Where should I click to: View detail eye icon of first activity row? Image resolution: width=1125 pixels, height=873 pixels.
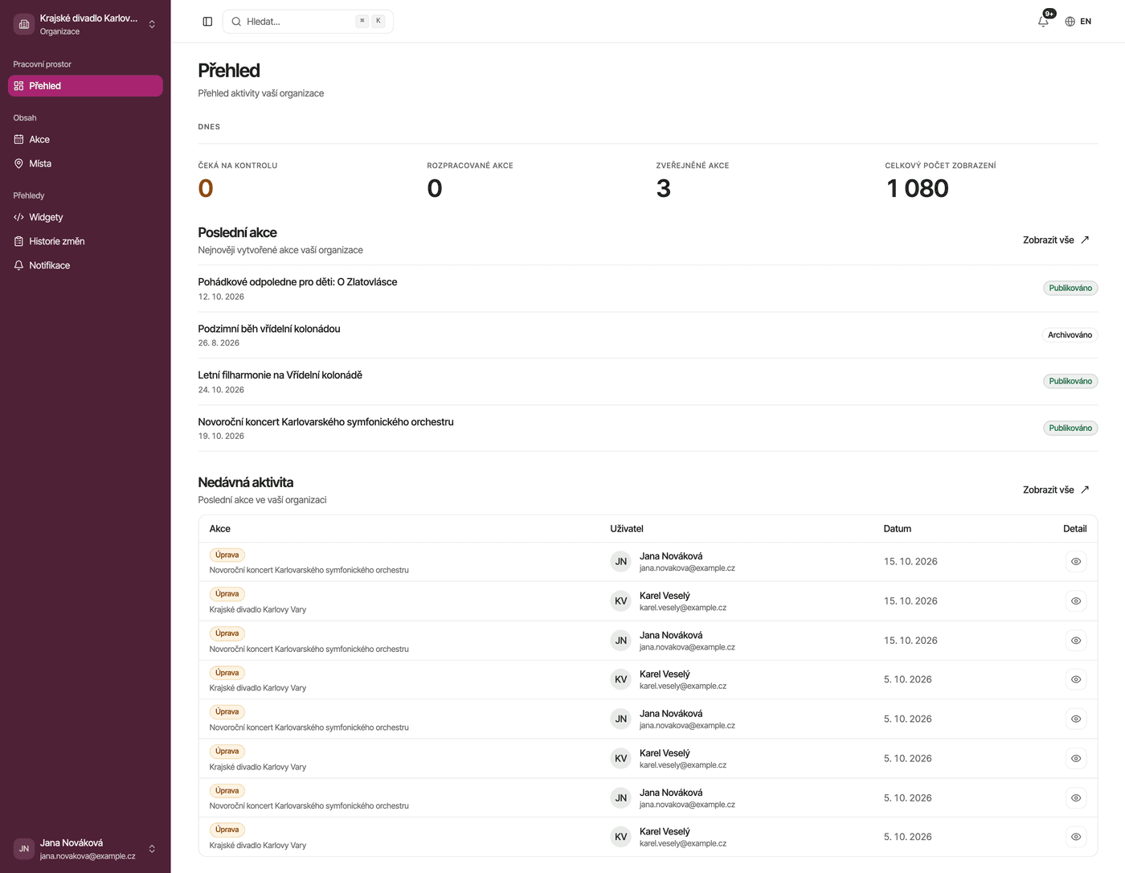pos(1076,562)
